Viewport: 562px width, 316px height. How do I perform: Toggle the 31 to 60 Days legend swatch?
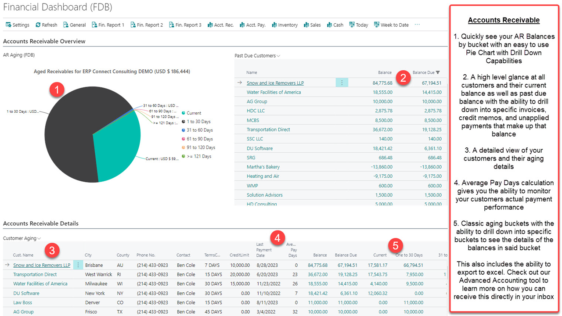[x=184, y=130]
